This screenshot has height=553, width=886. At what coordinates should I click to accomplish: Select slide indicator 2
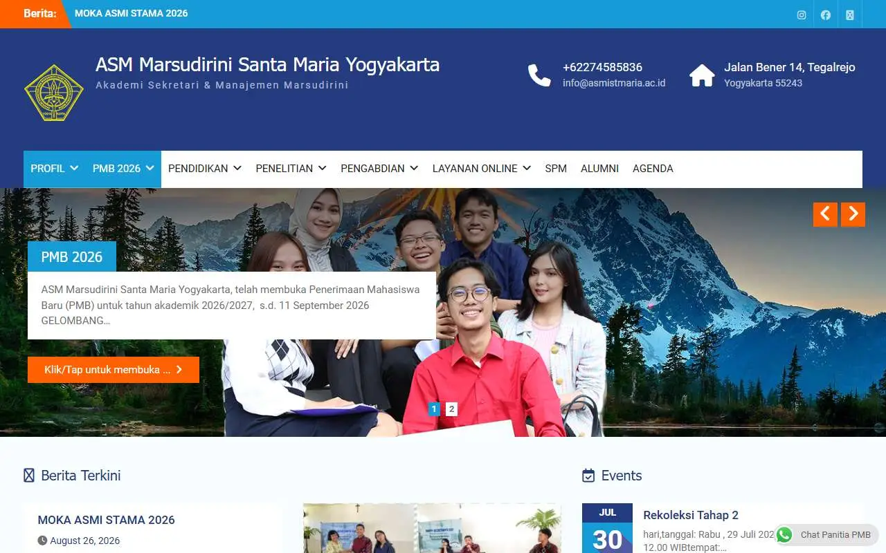click(451, 409)
